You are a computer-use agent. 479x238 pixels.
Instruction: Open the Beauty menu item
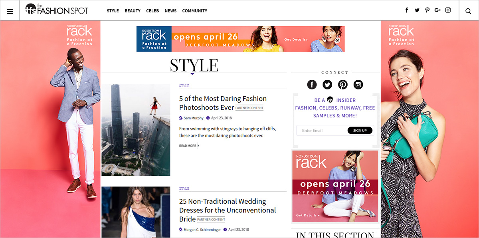(133, 11)
